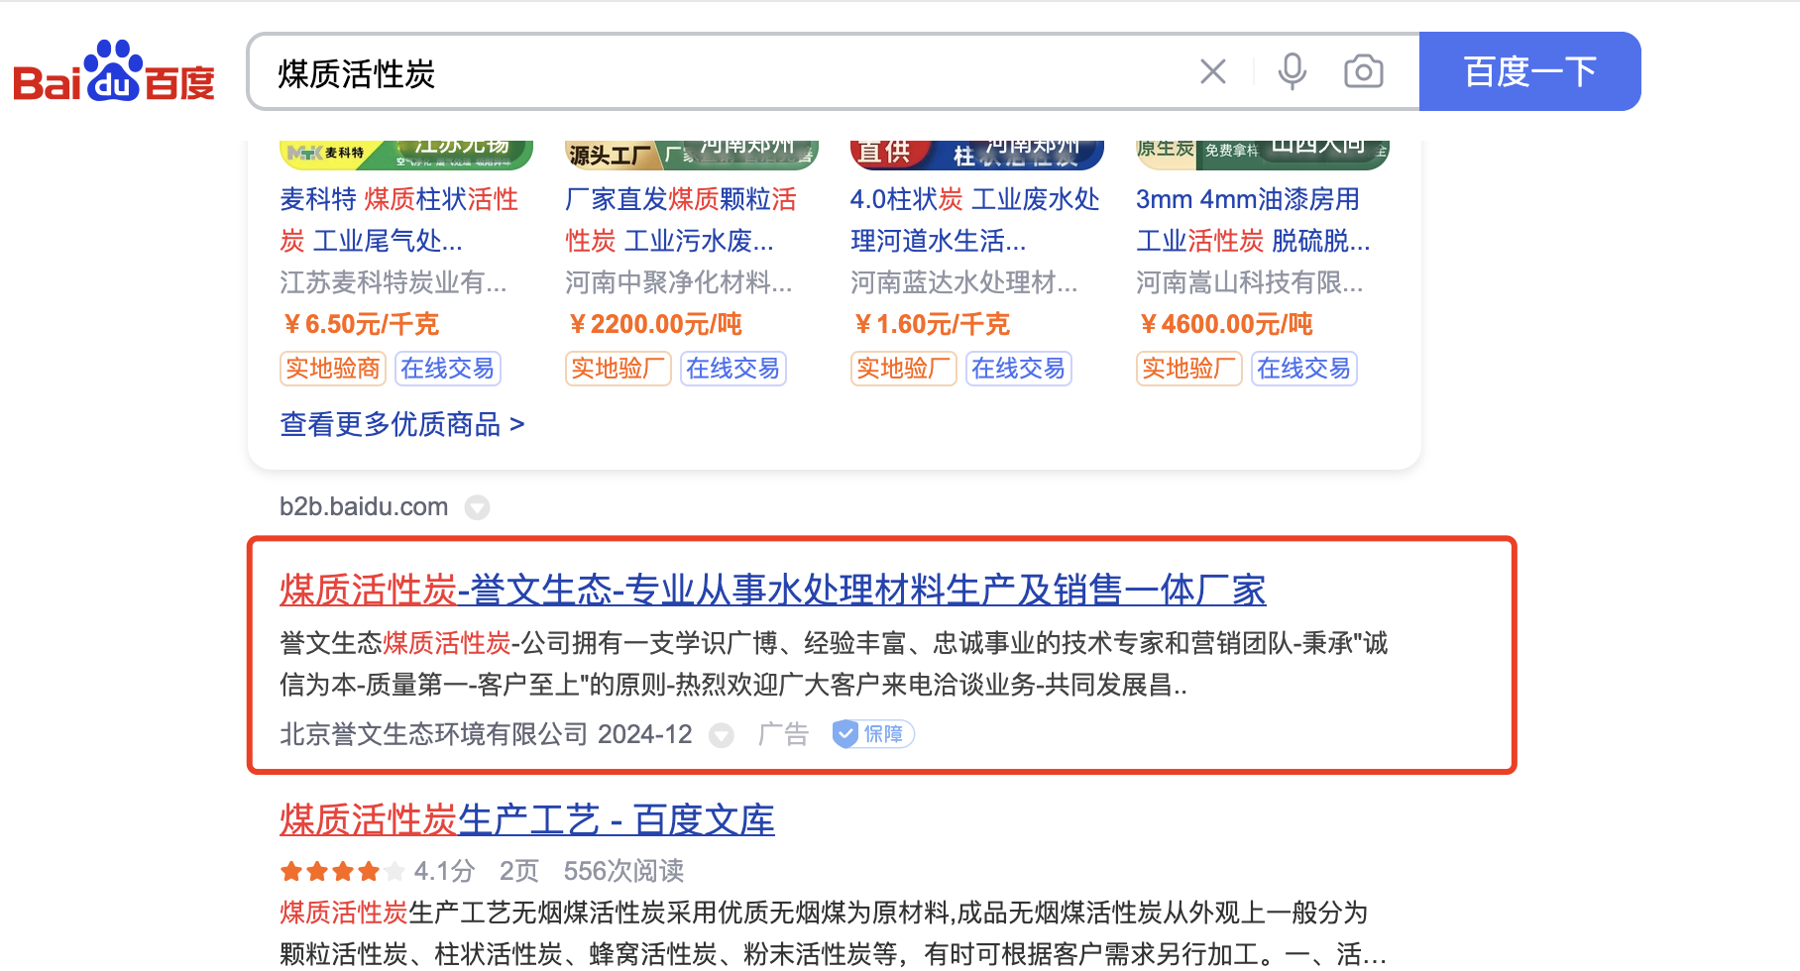Open 煤质活性炭-誉文生态 ad result title
Viewport: 1800px width, 971px height.
pos(773,591)
